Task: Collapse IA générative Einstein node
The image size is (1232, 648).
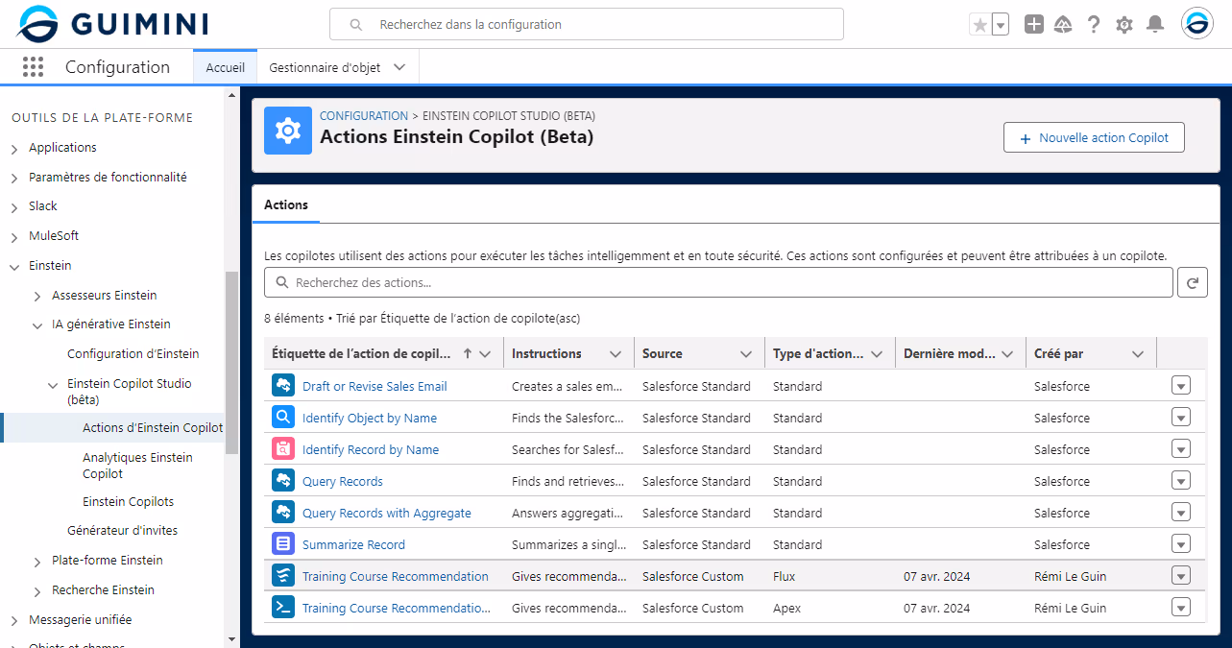Action: [x=37, y=325]
